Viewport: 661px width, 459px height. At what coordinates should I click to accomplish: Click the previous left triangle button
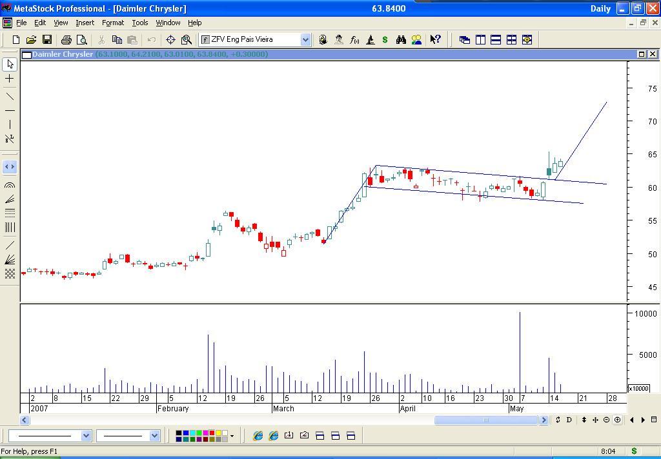pos(631,420)
